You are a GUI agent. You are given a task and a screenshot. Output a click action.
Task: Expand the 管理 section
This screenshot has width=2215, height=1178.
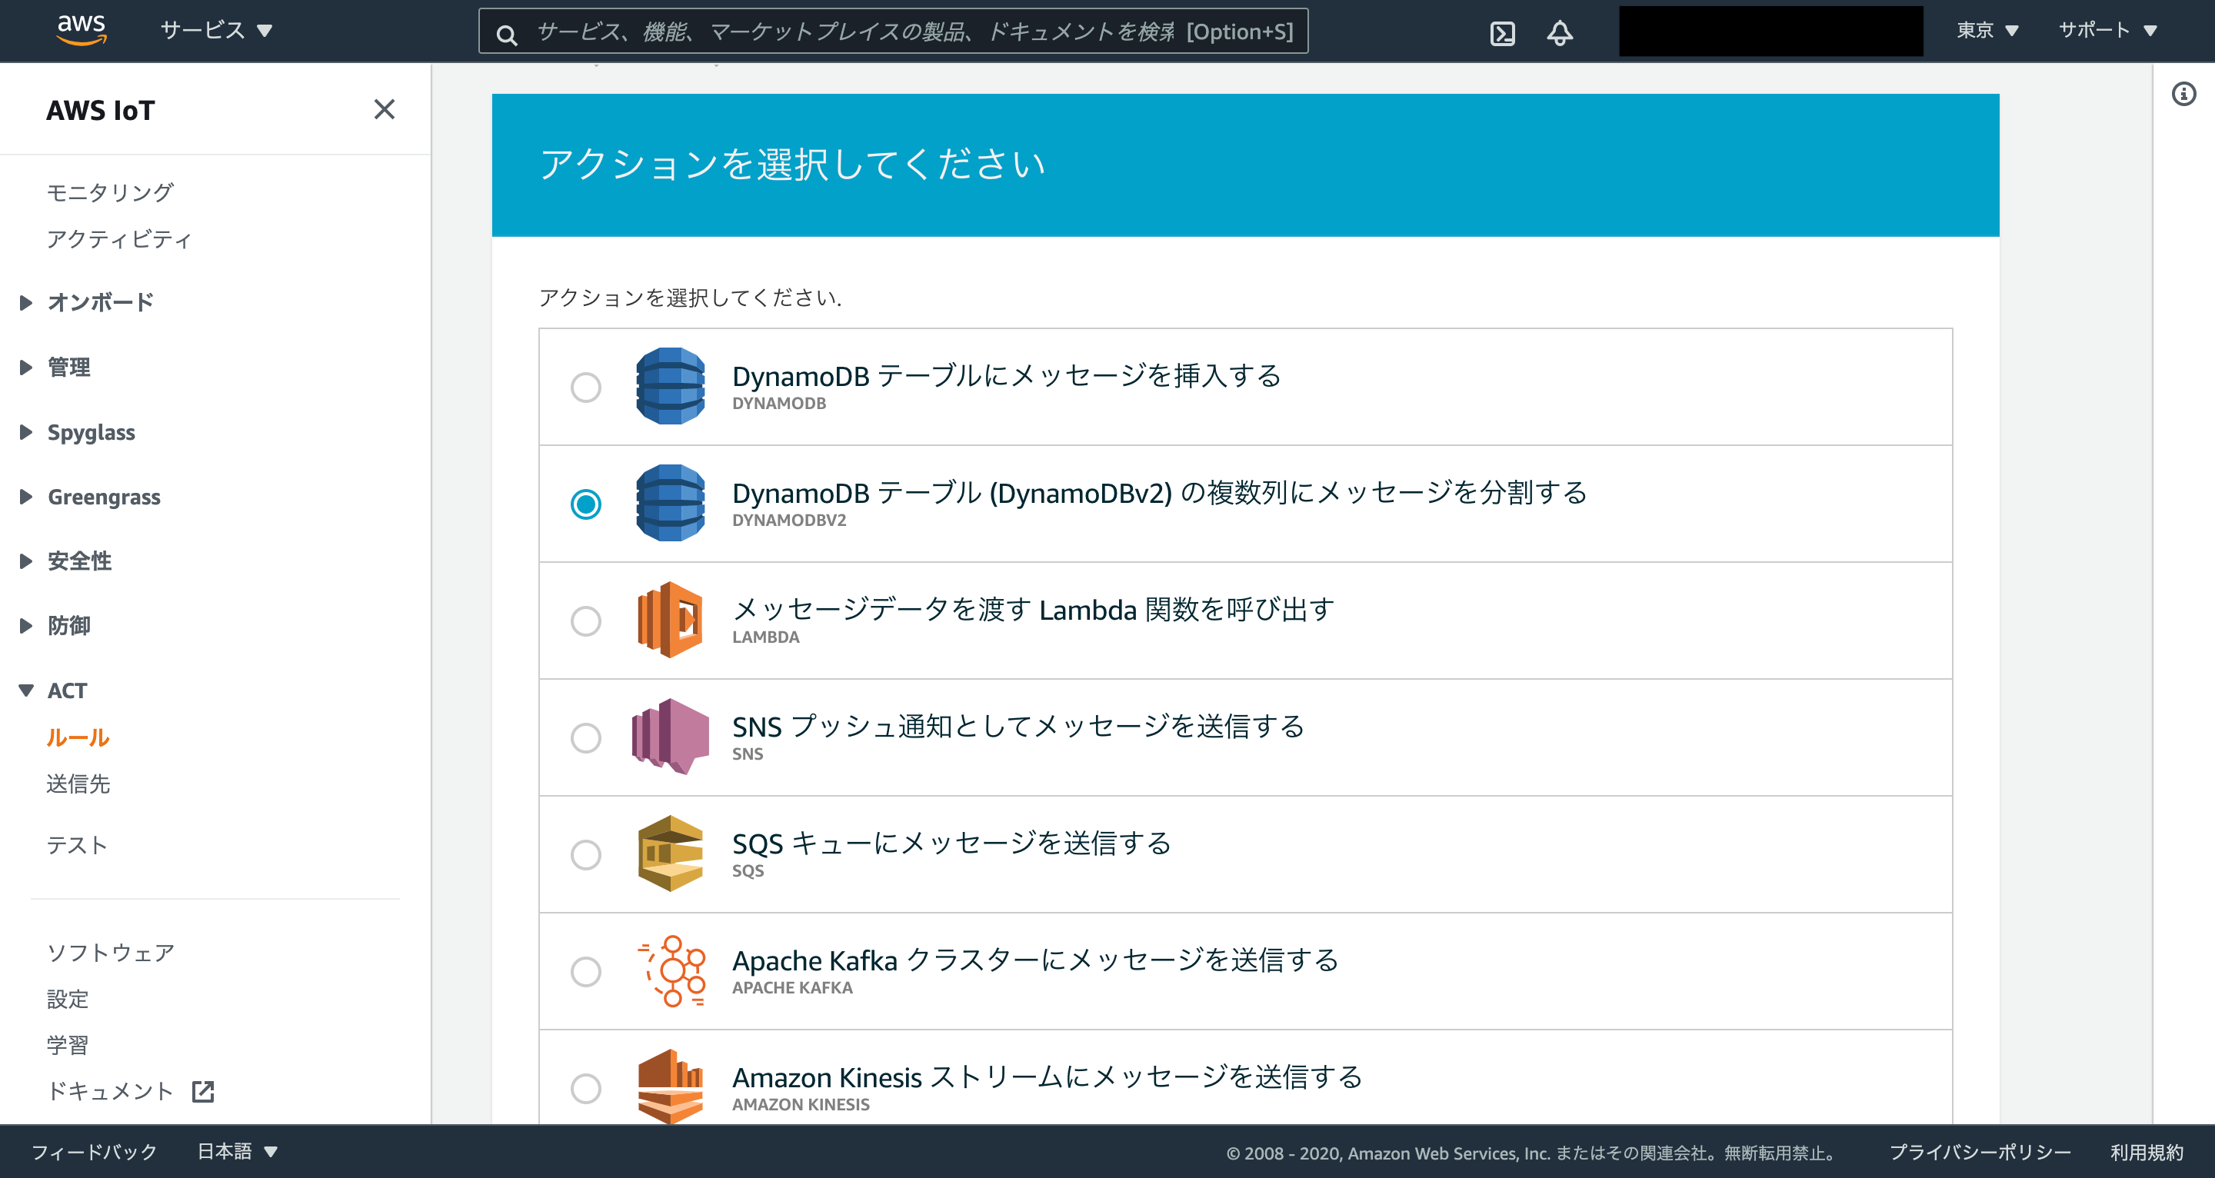pyautogui.click(x=68, y=366)
